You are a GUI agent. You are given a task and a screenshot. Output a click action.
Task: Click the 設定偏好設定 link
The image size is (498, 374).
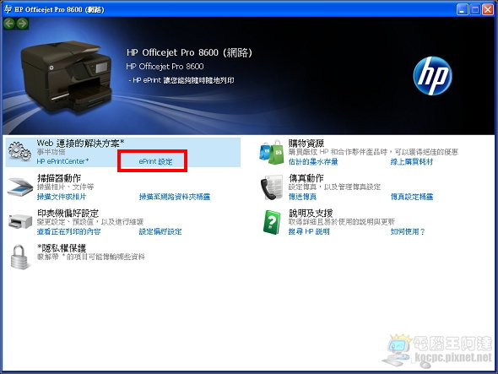[160, 231]
